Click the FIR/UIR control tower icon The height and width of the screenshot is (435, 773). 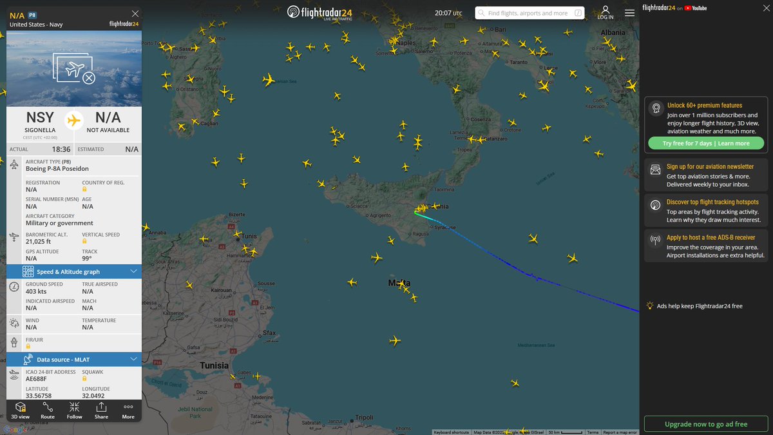pos(15,342)
